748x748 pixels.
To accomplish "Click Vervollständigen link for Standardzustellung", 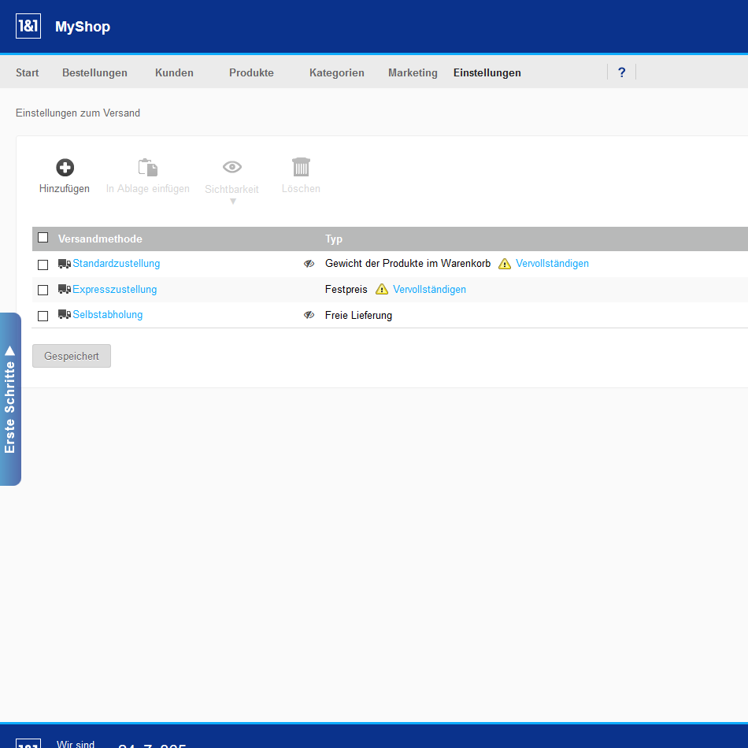I will [x=552, y=264].
